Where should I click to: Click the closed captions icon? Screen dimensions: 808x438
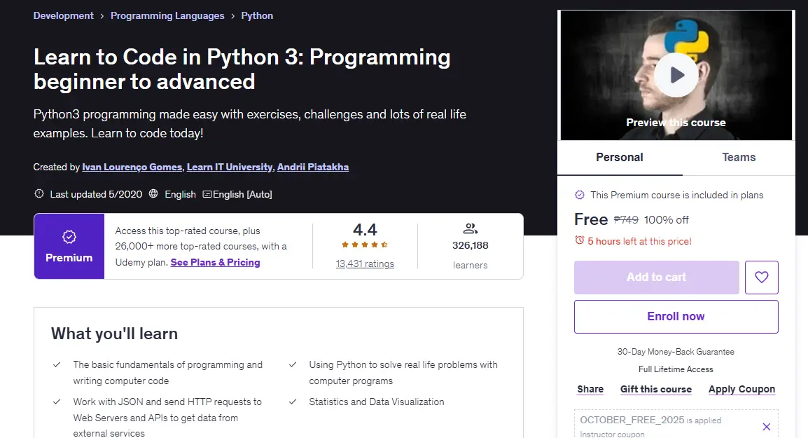click(x=207, y=194)
